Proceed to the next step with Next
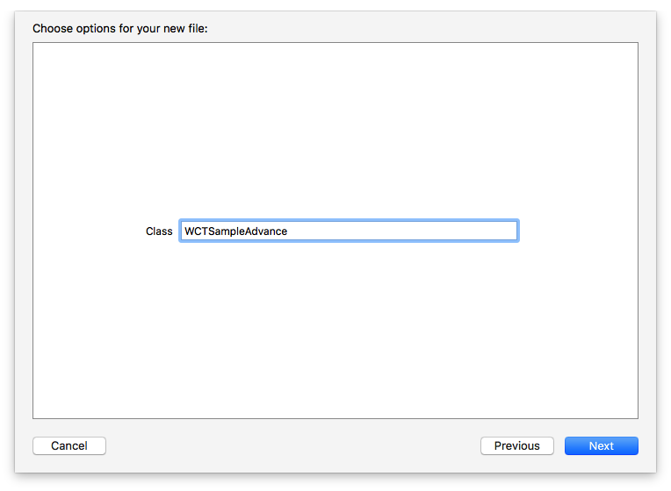 point(601,445)
